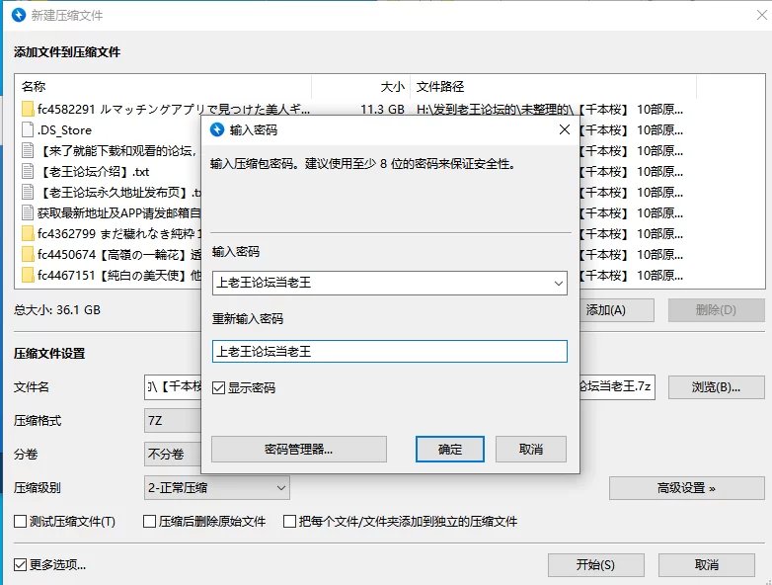Sort file list by 大小 column header

tap(392, 87)
